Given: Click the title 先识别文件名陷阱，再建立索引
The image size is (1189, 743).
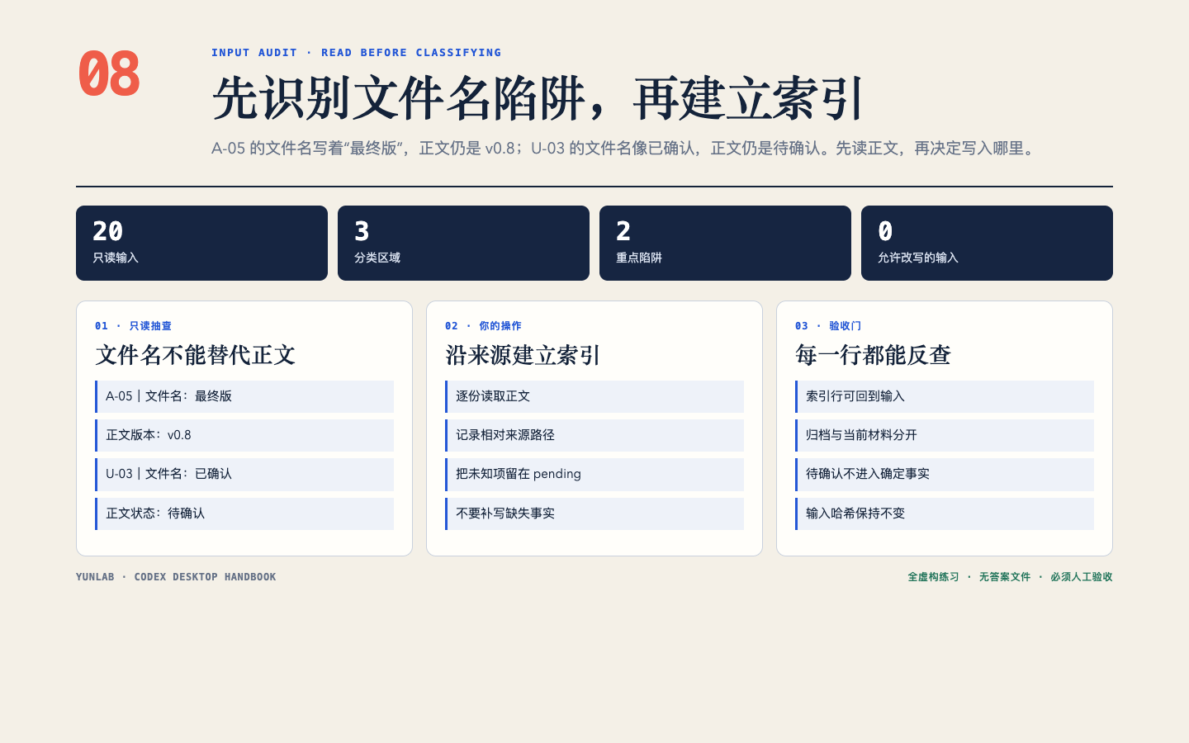Looking at the screenshot, I should (x=538, y=99).
